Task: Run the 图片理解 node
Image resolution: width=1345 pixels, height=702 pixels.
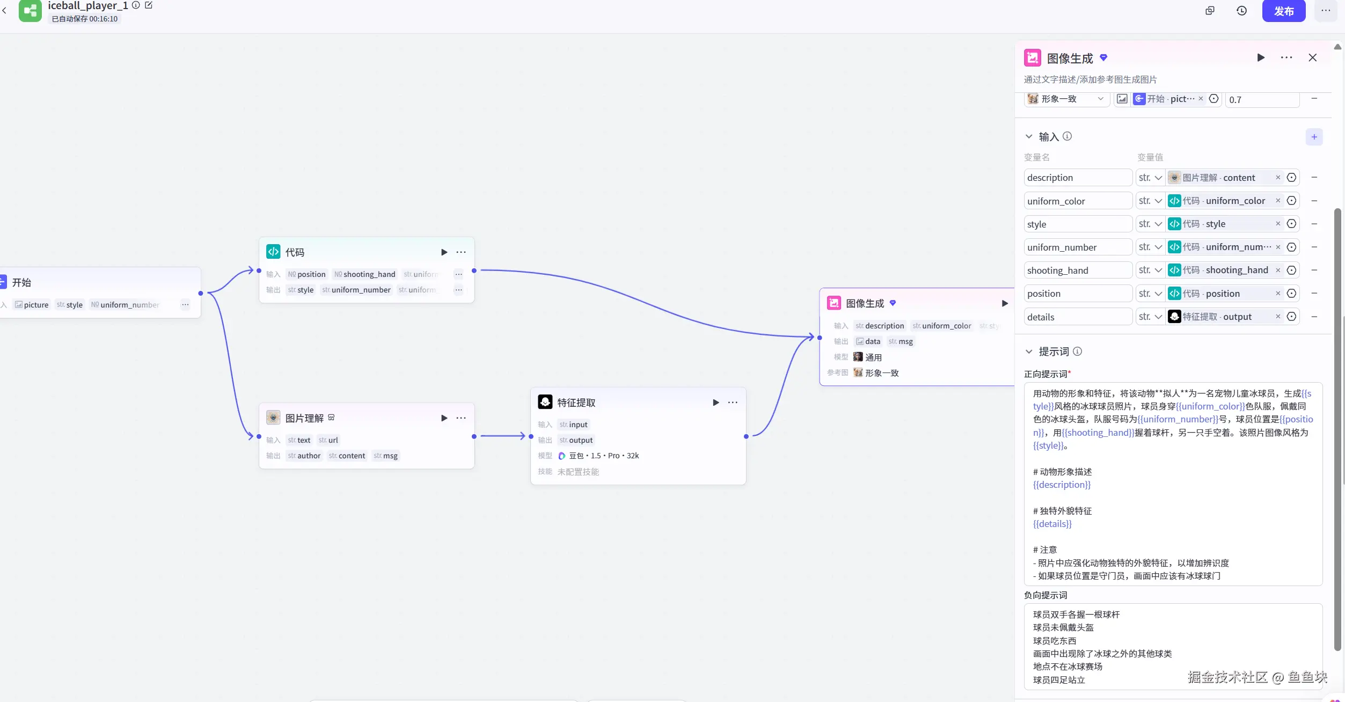Action: [444, 418]
